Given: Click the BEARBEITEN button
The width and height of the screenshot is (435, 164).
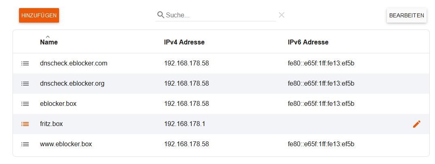Looking at the screenshot, I should (406, 15).
